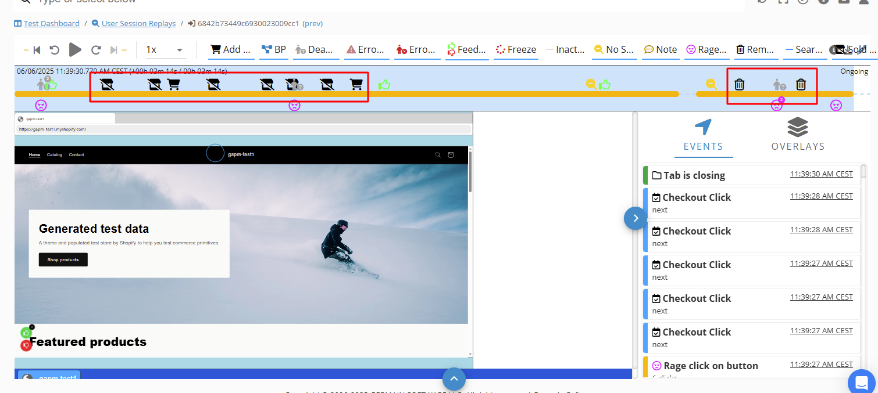The width and height of the screenshot is (878, 393).
Task: Toggle the Freeze event filter
Action: 515,50
